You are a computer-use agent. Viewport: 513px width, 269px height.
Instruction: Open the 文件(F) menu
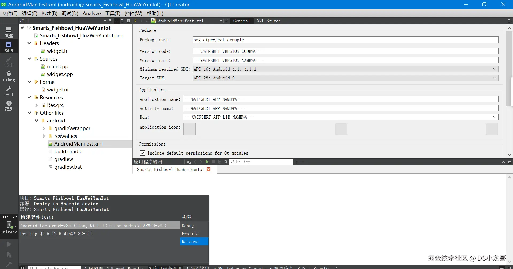pyautogui.click(x=10, y=13)
